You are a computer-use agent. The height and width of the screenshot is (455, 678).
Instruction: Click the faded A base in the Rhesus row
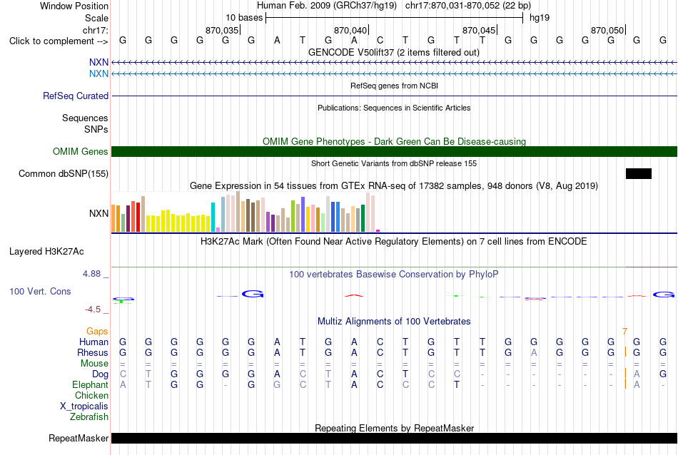[534, 353]
